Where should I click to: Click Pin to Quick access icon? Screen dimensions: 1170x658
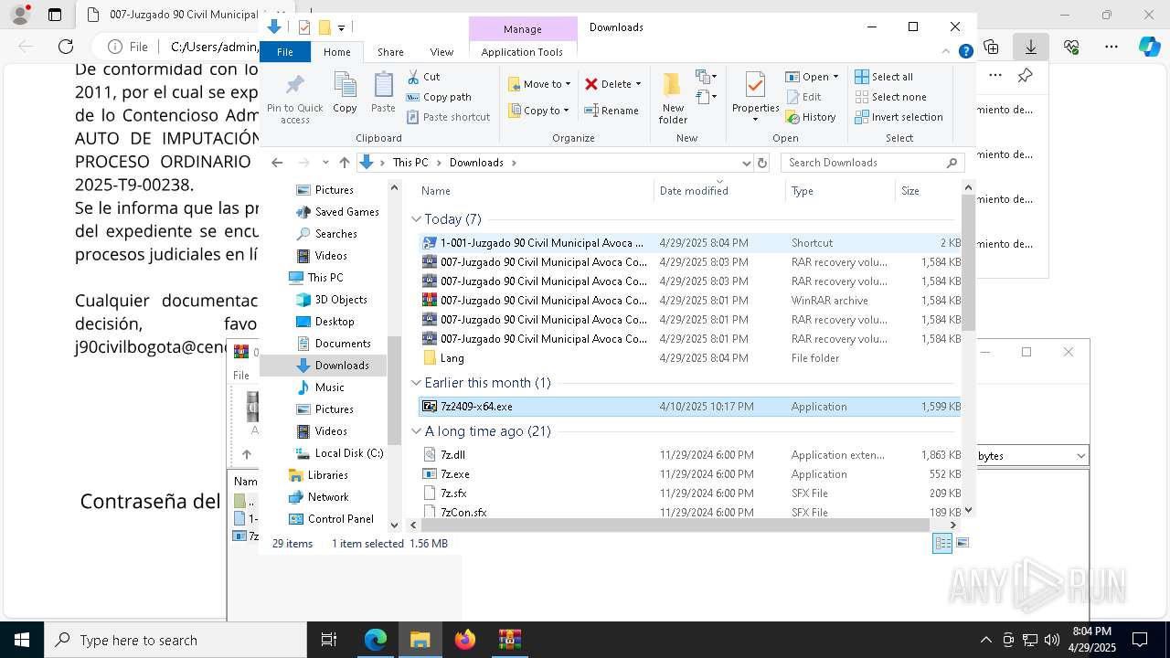[294, 86]
